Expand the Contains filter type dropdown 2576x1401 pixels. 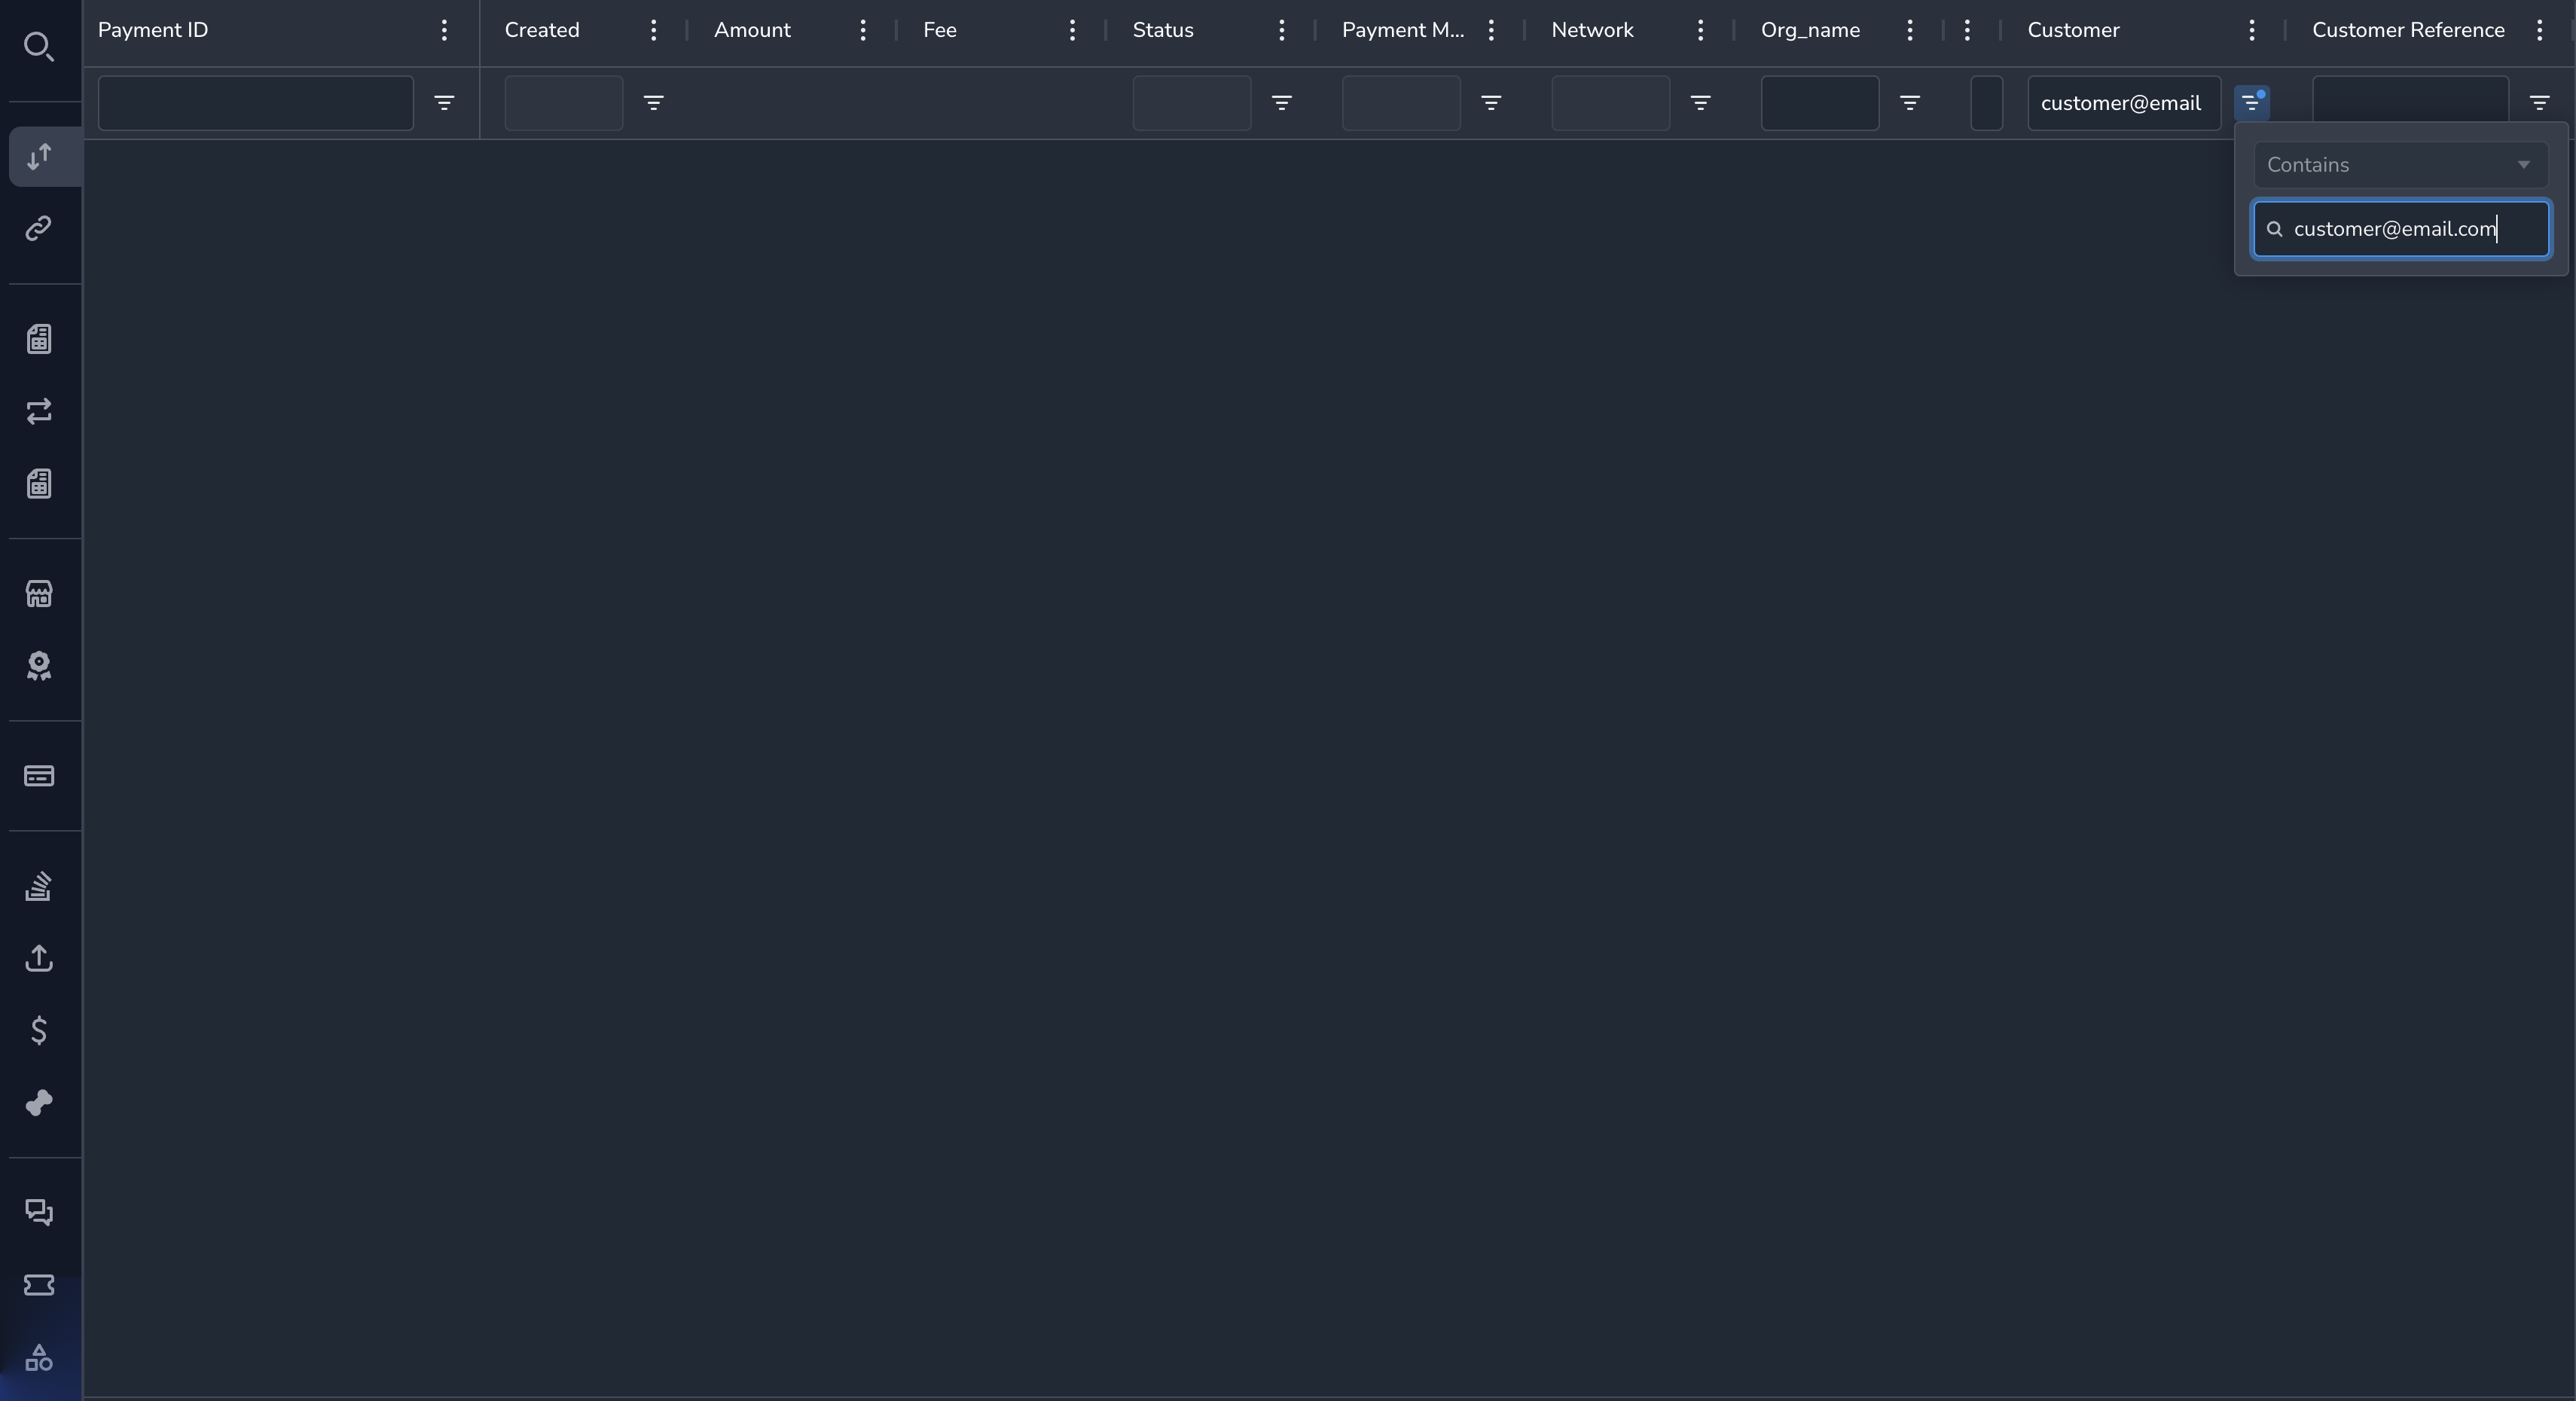2401,165
